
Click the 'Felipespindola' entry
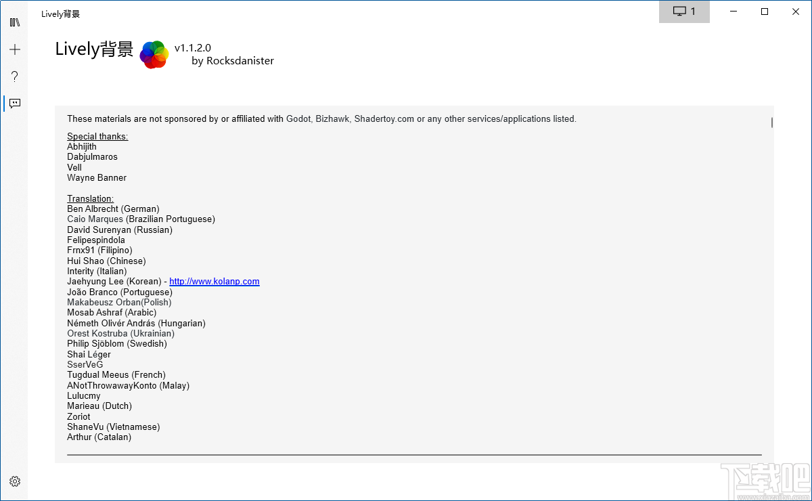(96, 240)
